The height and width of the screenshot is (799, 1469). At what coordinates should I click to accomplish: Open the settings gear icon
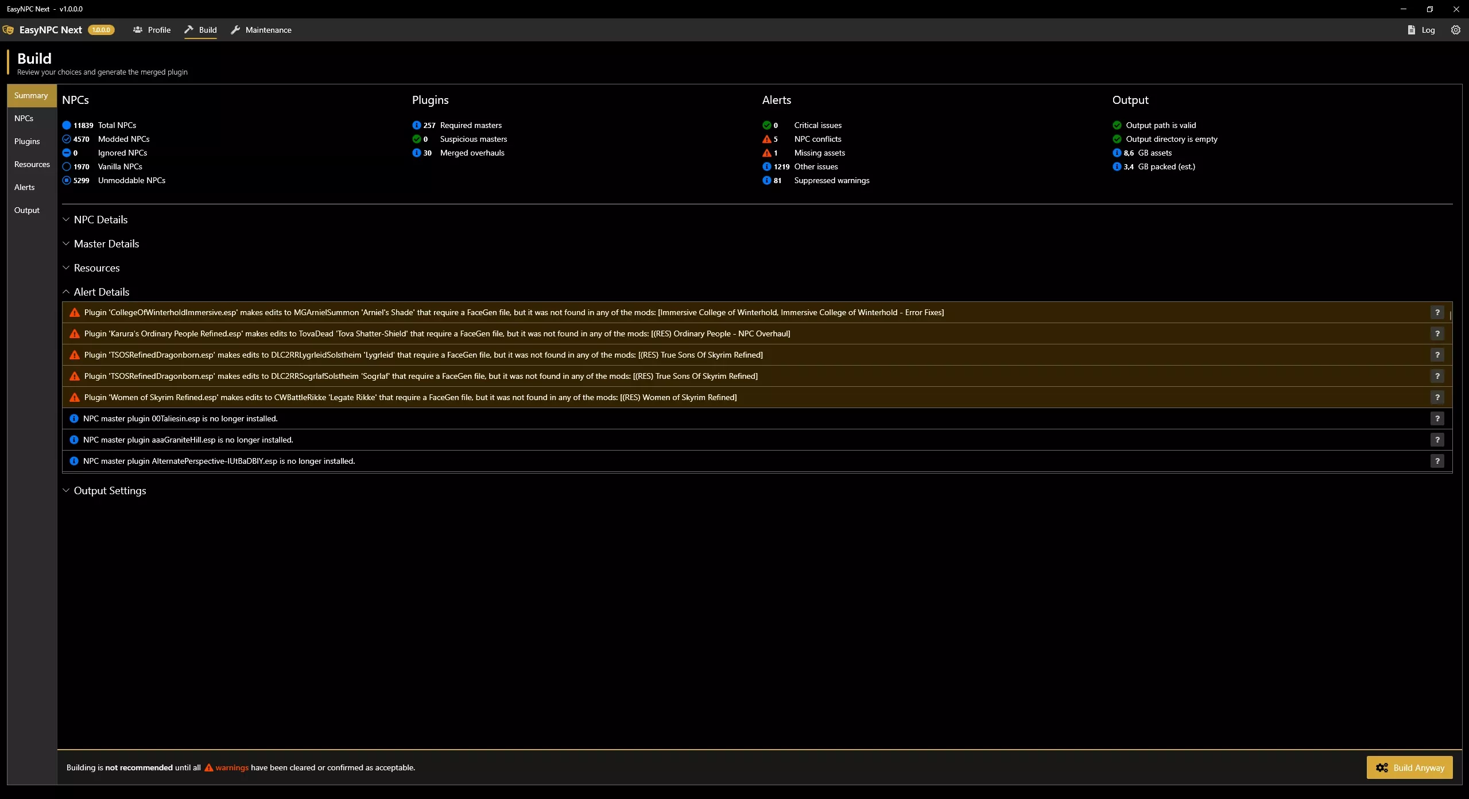(x=1455, y=30)
